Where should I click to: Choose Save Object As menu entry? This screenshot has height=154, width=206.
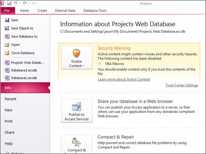point(22,28)
